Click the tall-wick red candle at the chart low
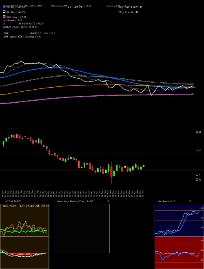Image resolution: width=204 pixels, height=269 pixels. [x=111, y=172]
